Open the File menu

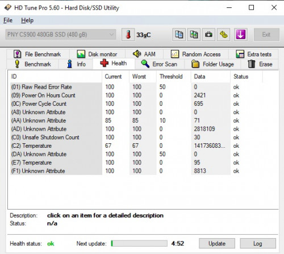click(8, 20)
